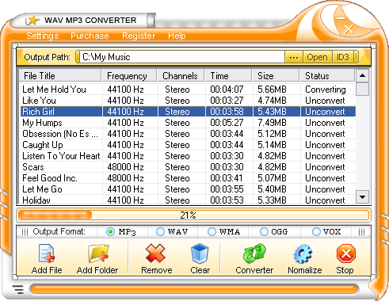Select the 'Let Me Go' file row

click(188, 189)
